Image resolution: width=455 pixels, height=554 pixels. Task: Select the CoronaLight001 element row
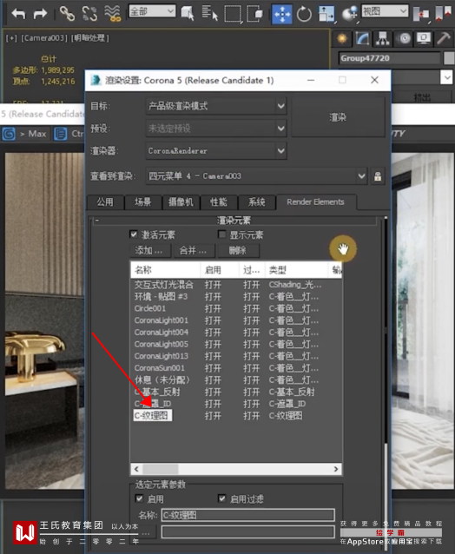pyautogui.click(x=236, y=320)
